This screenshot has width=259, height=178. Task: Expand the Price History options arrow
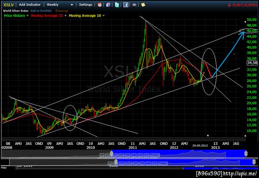click(x=28, y=15)
